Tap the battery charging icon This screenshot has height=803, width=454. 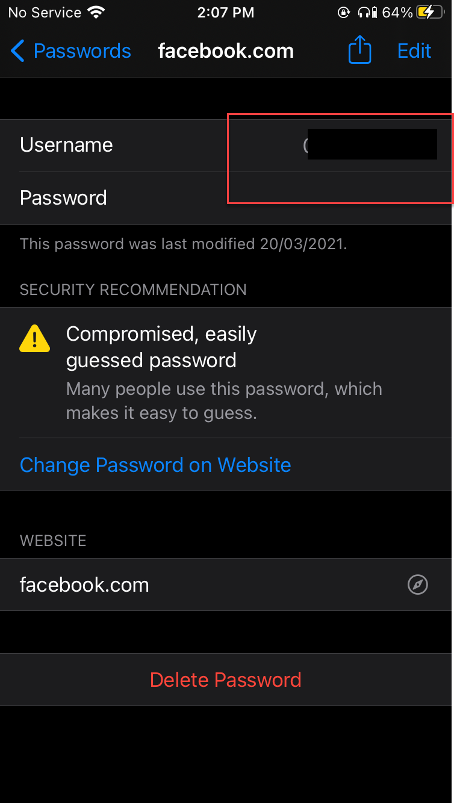[434, 12]
